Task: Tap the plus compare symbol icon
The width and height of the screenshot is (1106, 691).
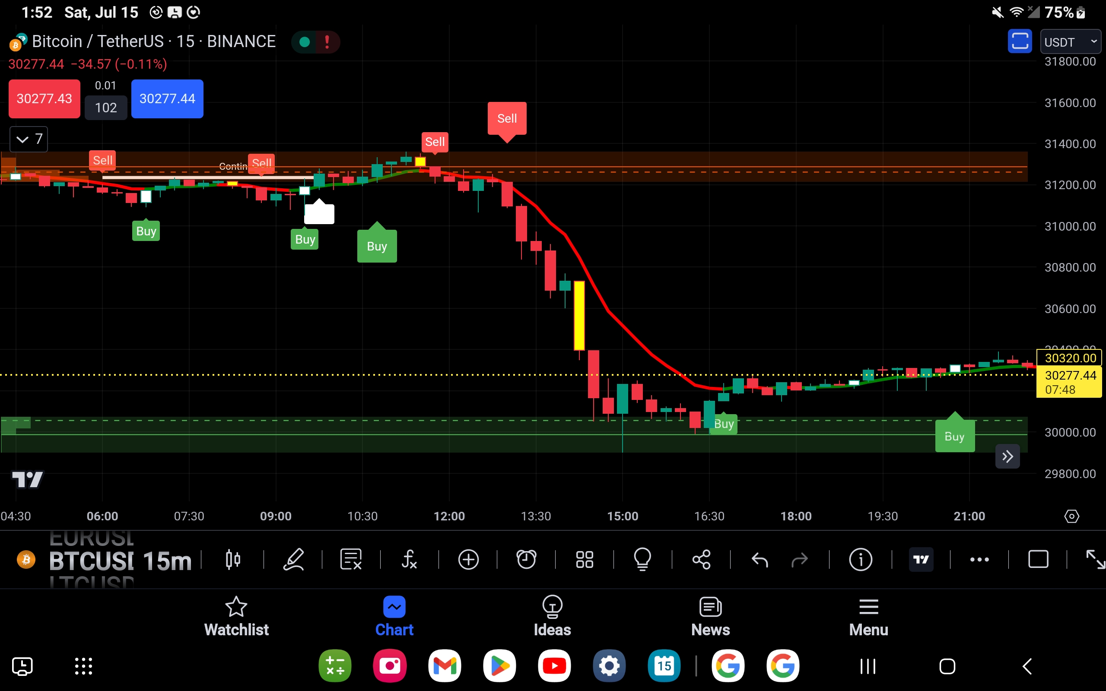Action: coord(468,559)
